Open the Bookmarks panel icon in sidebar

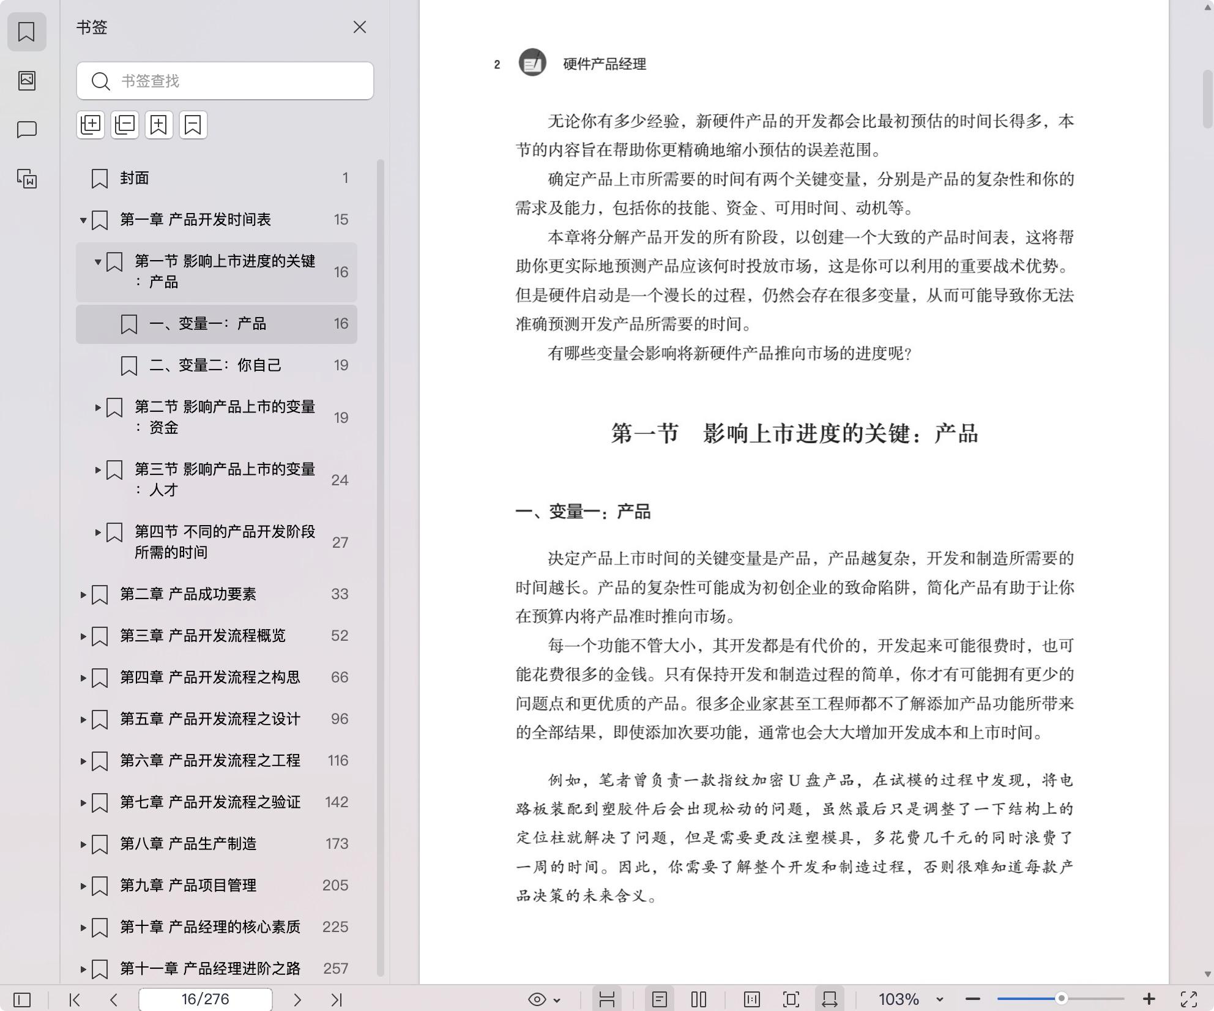pos(26,32)
